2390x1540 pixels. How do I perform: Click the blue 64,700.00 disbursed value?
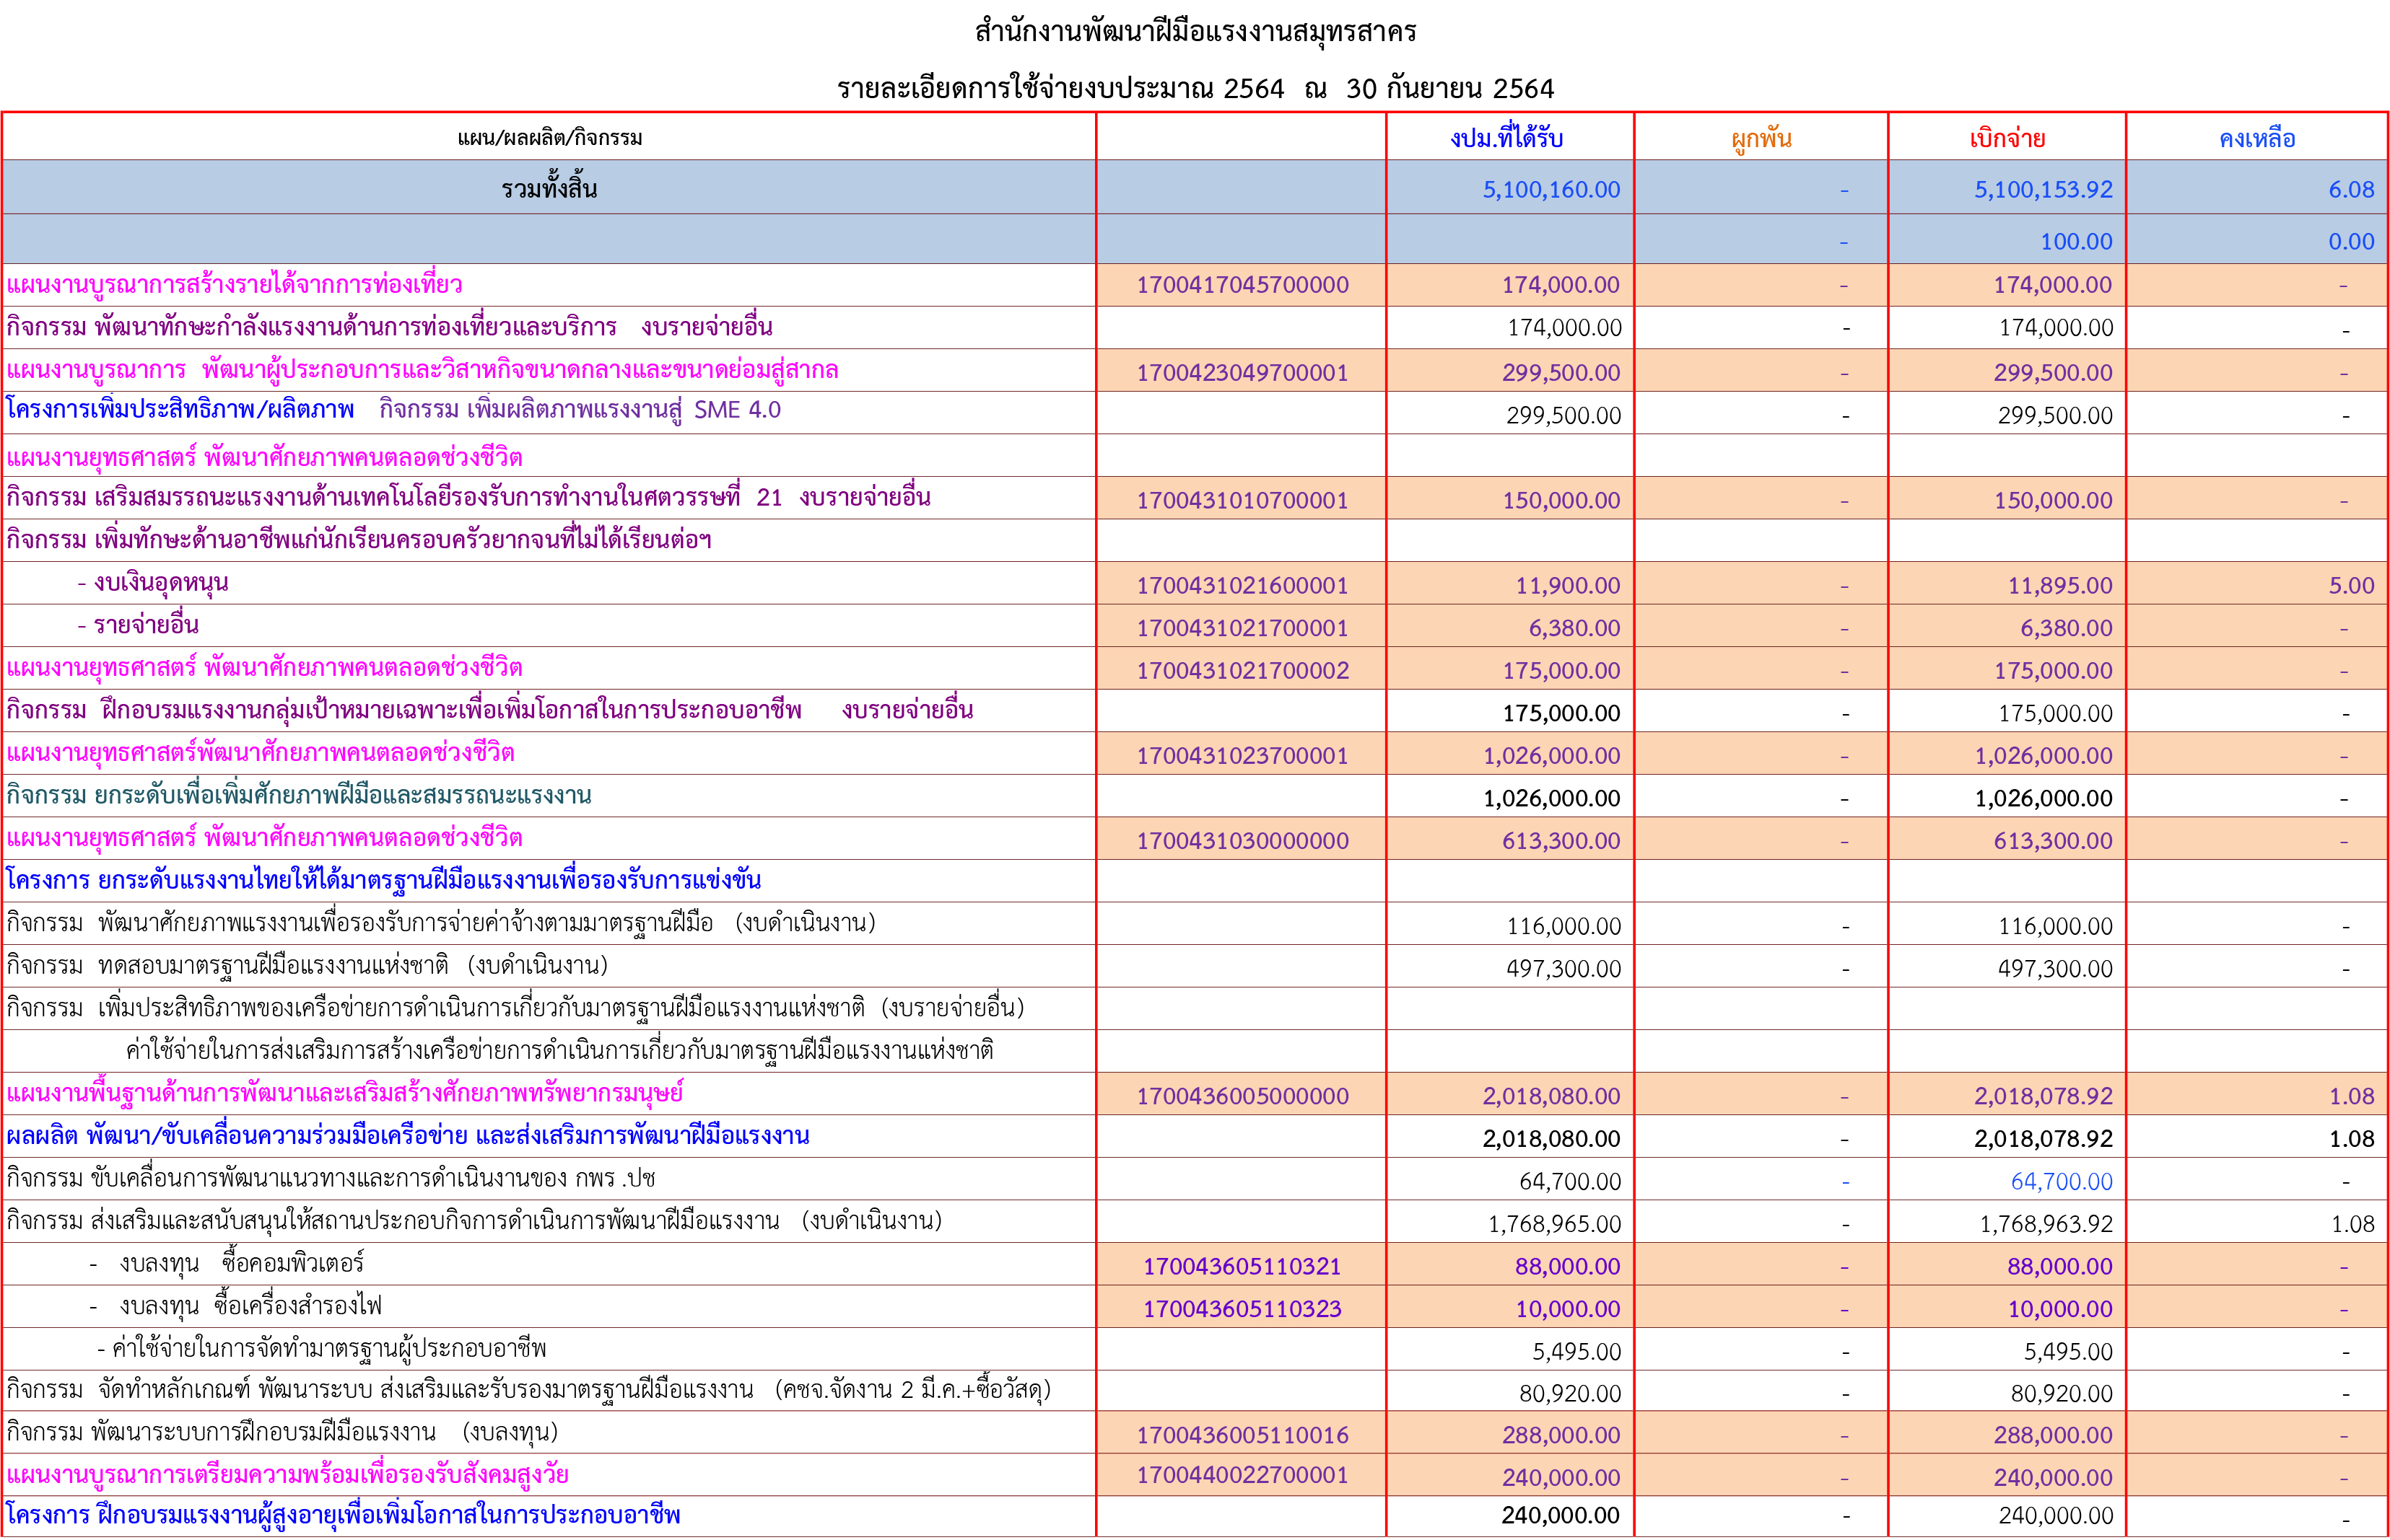tap(2061, 1182)
